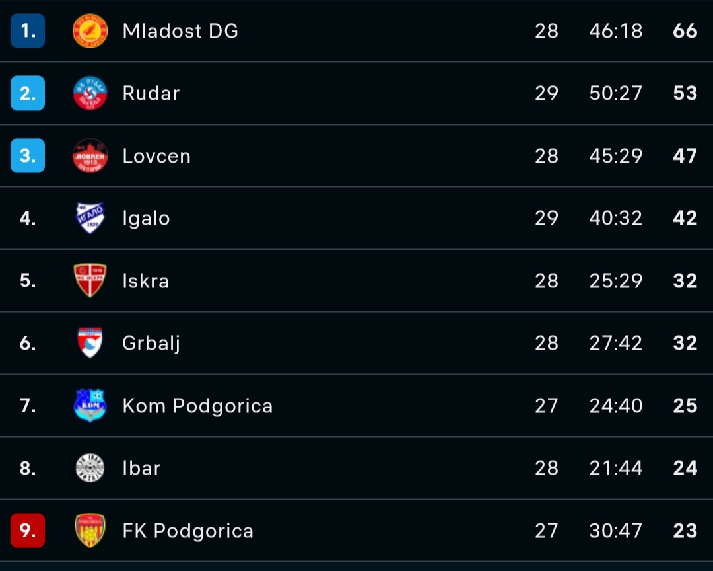The height and width of the screenshot is (571, 713).
Task: Tap the Kom Podgorica blue crest
Action: pos(90,405)
